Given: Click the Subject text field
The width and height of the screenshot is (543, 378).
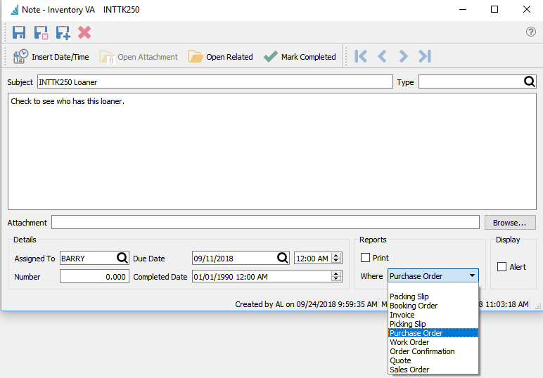Looking at the screenshot, I should 215,82.
